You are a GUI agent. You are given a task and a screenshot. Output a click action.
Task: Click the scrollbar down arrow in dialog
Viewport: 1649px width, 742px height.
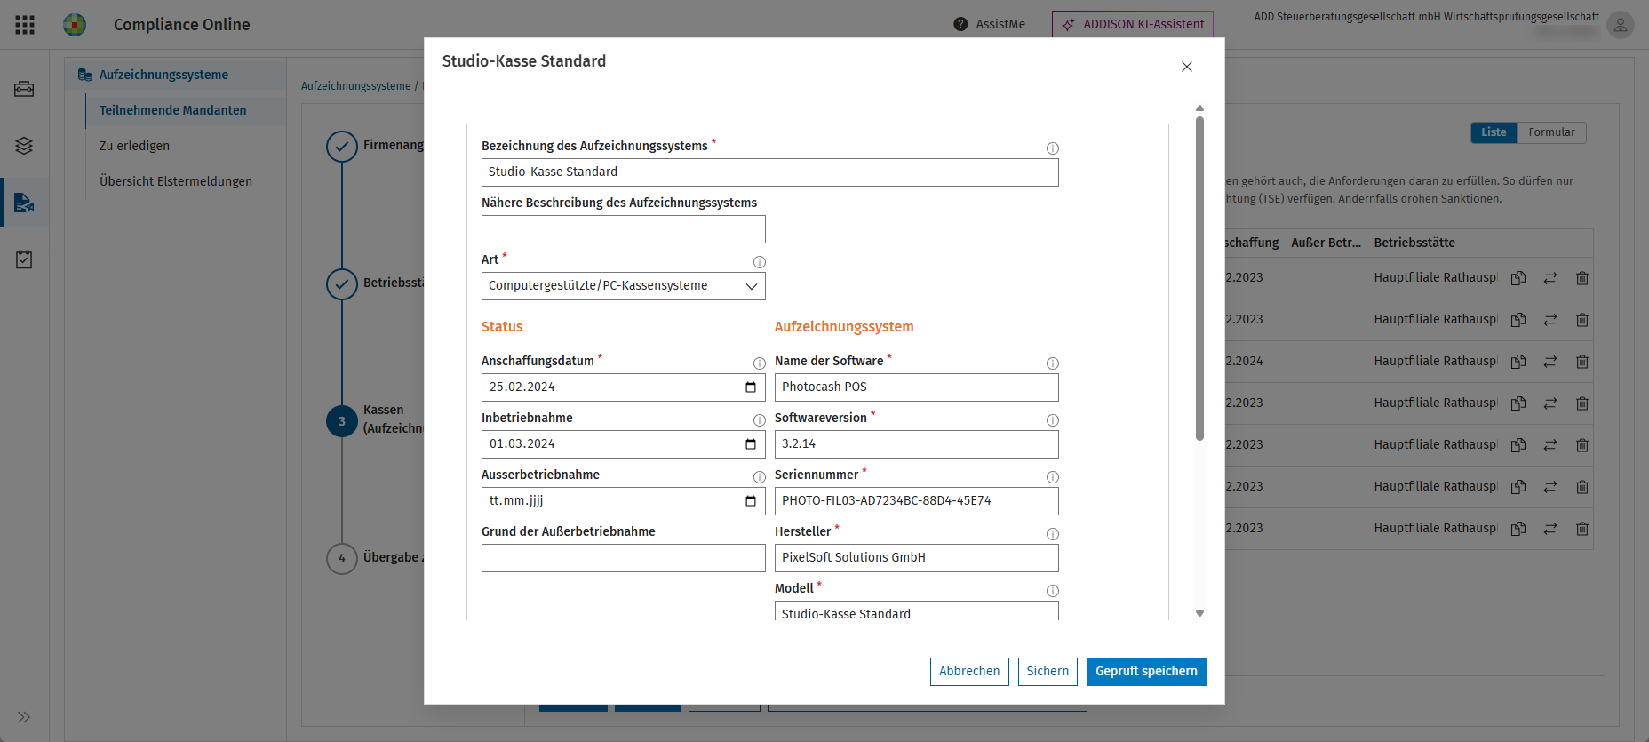[1199, 613]
